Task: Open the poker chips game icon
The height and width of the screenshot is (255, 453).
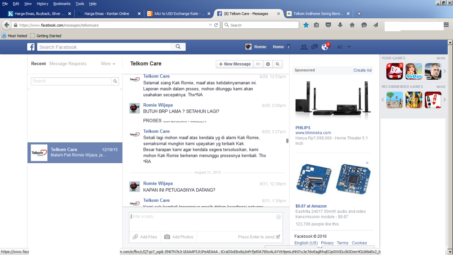Action: (395, 71)
